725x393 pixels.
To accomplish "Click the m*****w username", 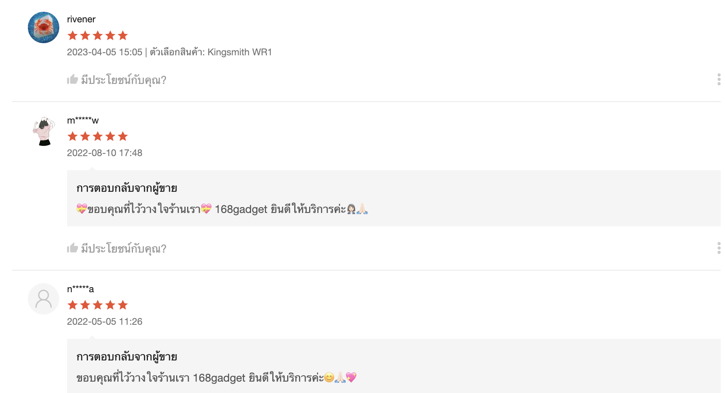I will 83,120.
